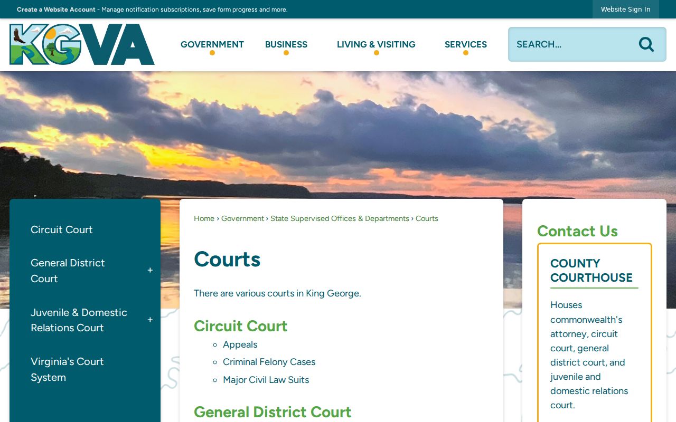Click "There are various courts in King George" text
This screenshot has width=676, height=422.
click(277, 293)
